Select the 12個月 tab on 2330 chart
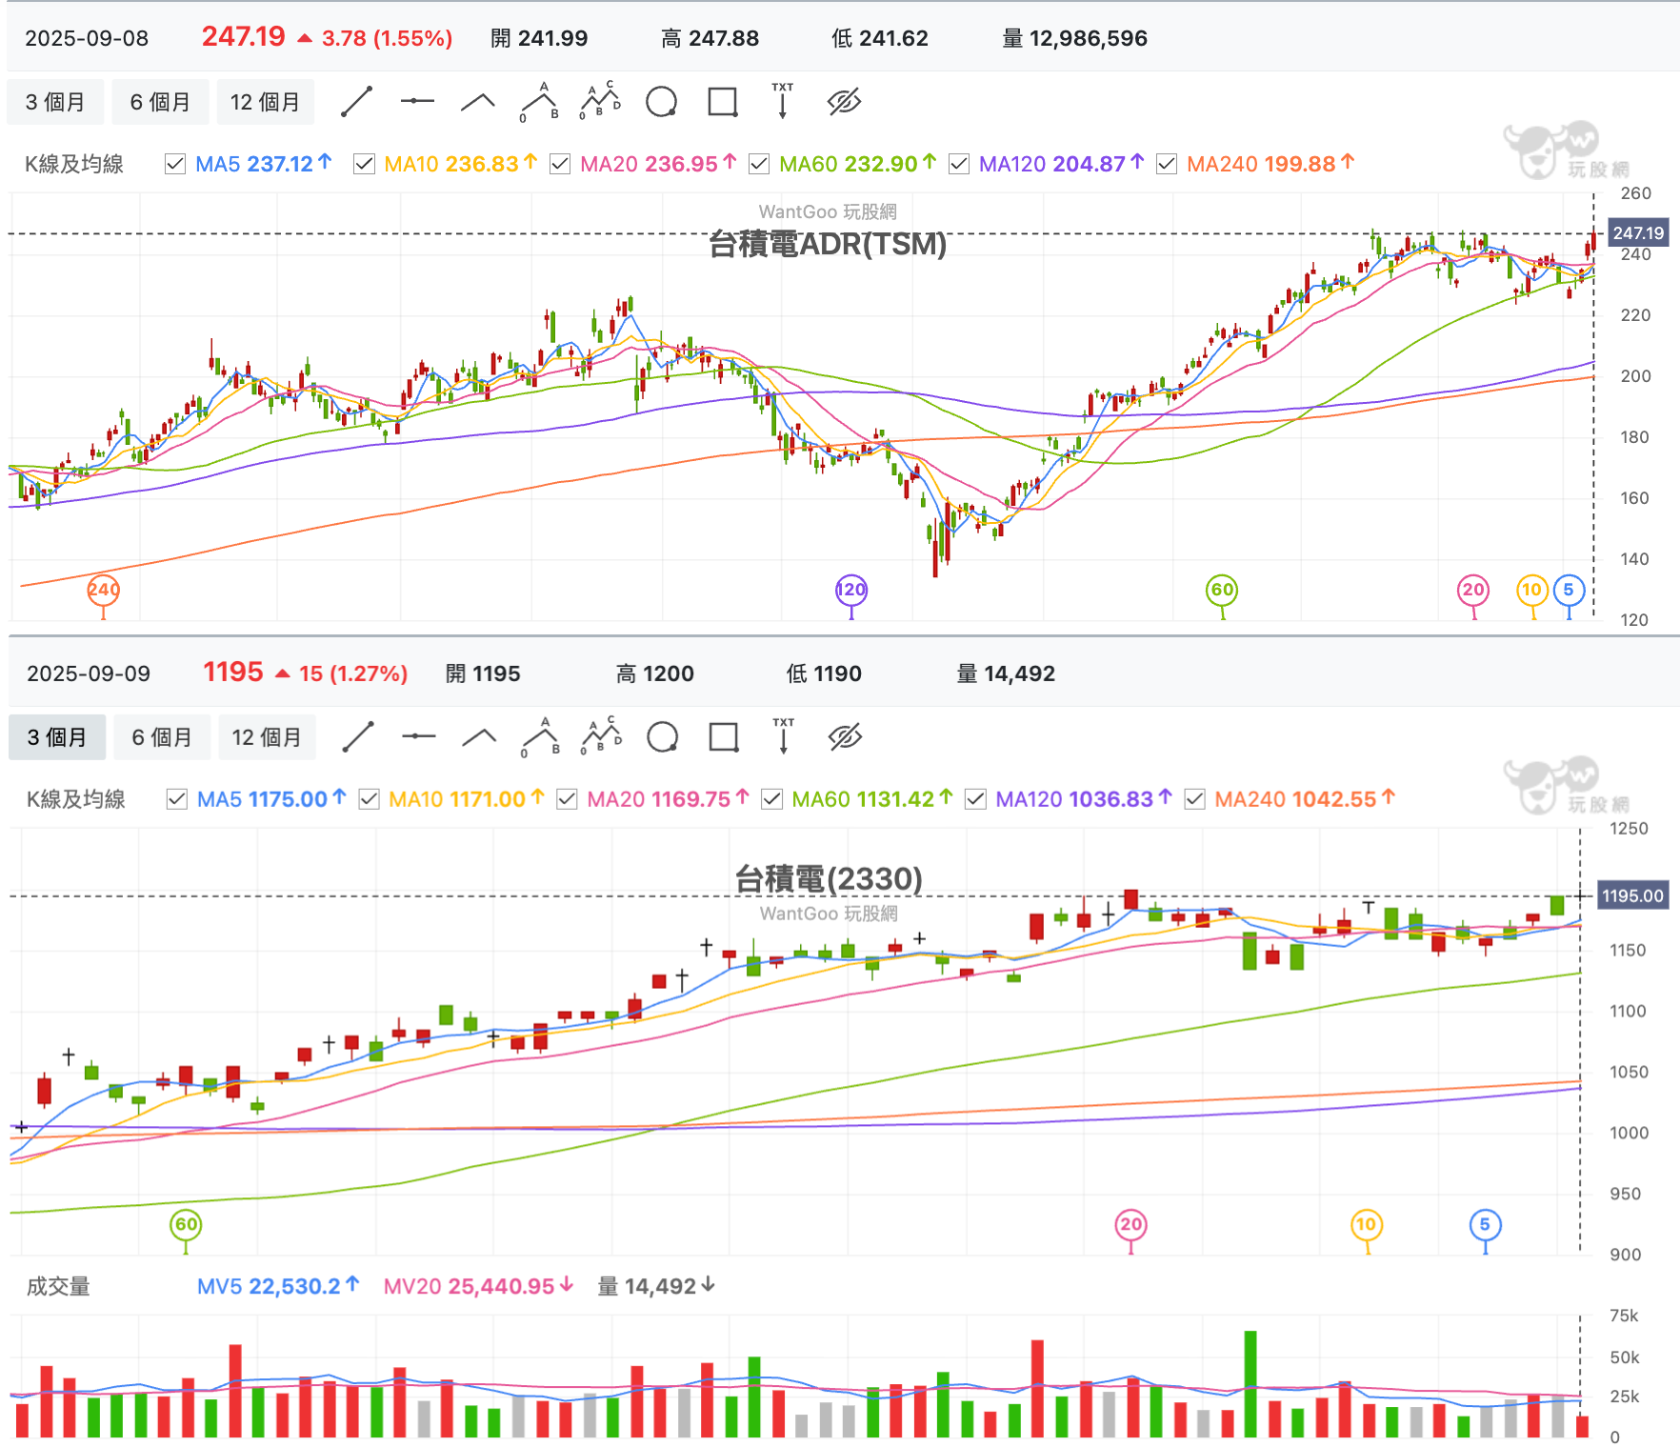 [x=267, y=735]
